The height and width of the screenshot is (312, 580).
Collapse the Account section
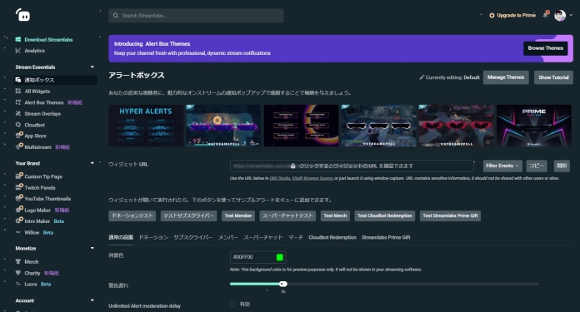pyautogui.click(x=92, y=300)
